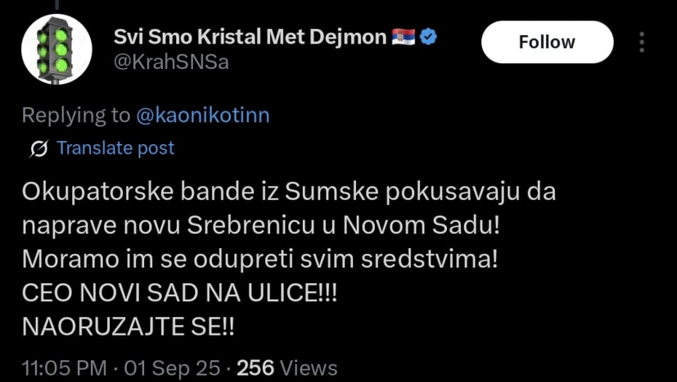Open the @KrahSNSa handle
This screenshot has width=677, height=382.
[172, 62]
